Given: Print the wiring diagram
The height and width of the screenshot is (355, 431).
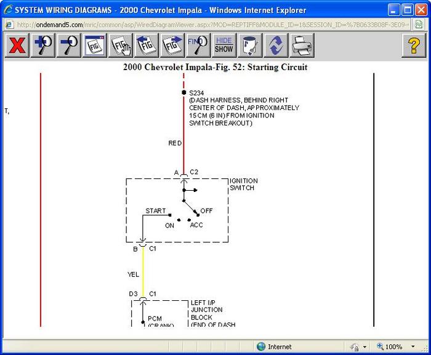Looking at the screenshot, I should point(302,46).
